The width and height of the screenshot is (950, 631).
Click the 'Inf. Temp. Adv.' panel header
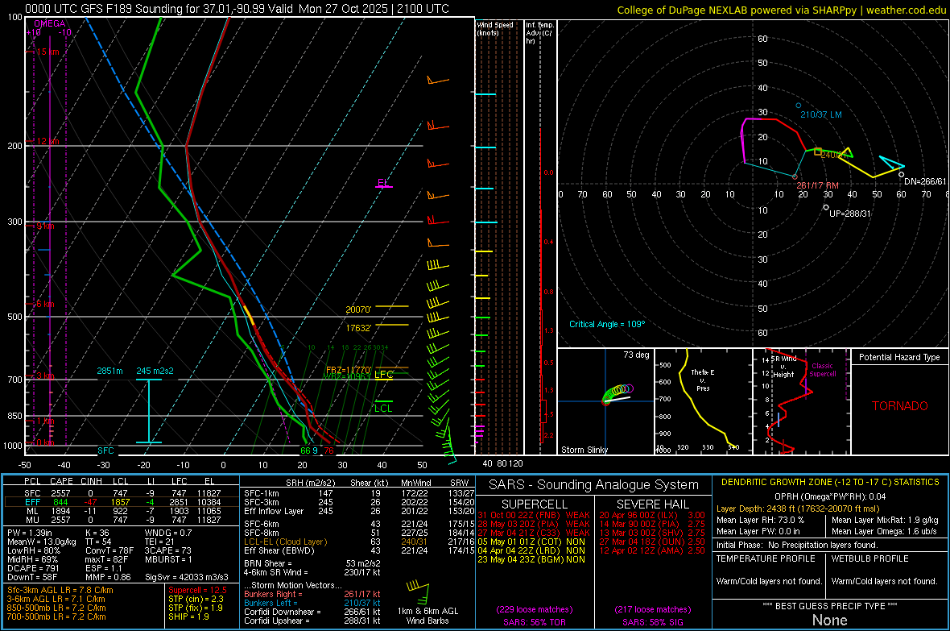[539, 33]
